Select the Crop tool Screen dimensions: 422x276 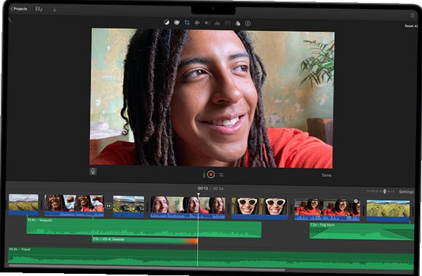pyautogui.click(x=187, y=23)
